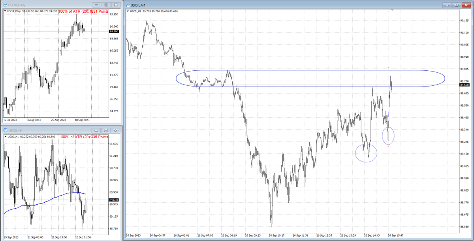Image resolution: width=474 pixels, height=241 pixels.
Task: Click current price tag 89.690 in H1 chart
Action: point(114,200)
